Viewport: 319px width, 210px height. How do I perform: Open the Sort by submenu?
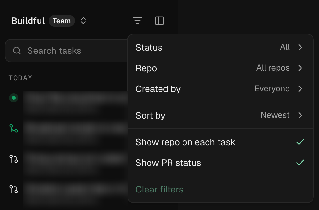[x=220, y=115]
